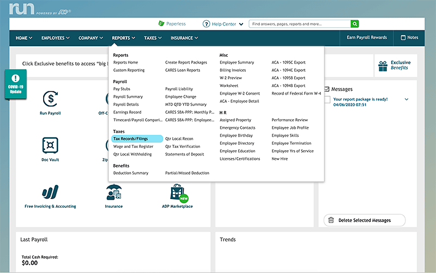The height and width of the screenshot is (273, 436).
Task: Select Employee Birthday report
Action: point(237,135)
